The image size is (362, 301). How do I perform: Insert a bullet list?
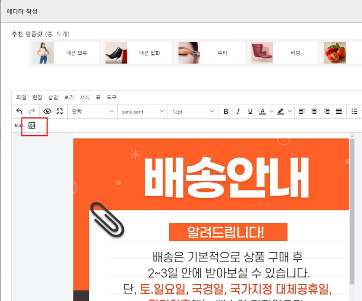click(x=354, y=111)
